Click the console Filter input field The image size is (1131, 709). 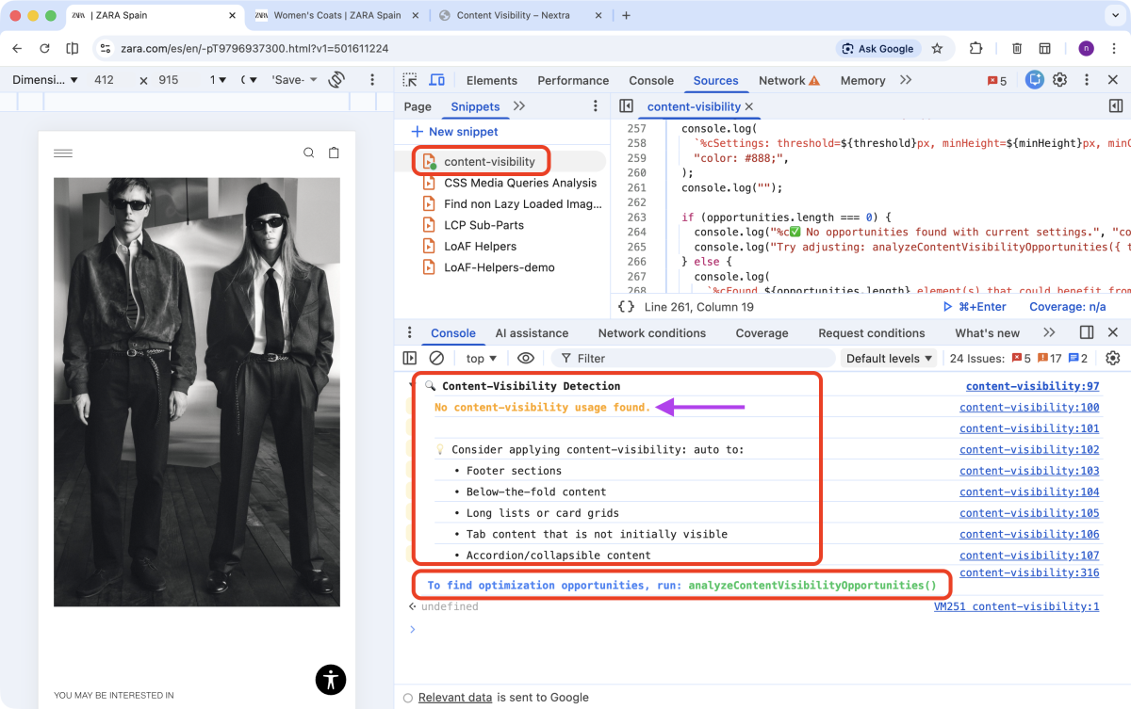pos(603,358)
